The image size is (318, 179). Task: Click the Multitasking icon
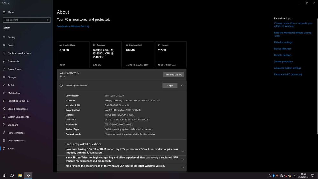(x=4, y=93)
